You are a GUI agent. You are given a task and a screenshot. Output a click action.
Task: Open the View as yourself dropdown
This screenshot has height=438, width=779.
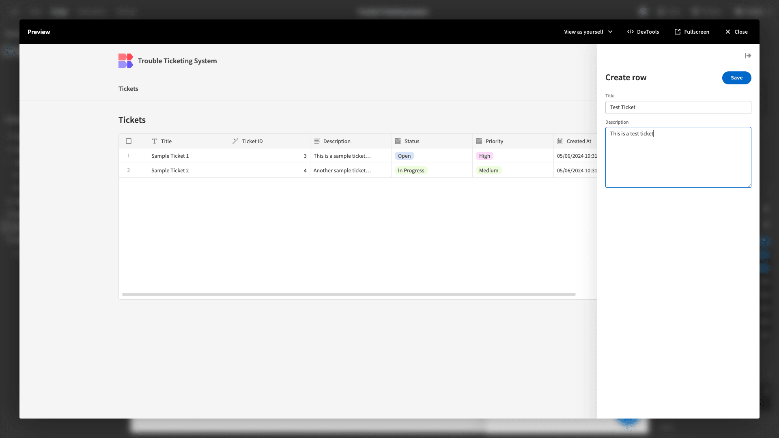tap(588, 32)
